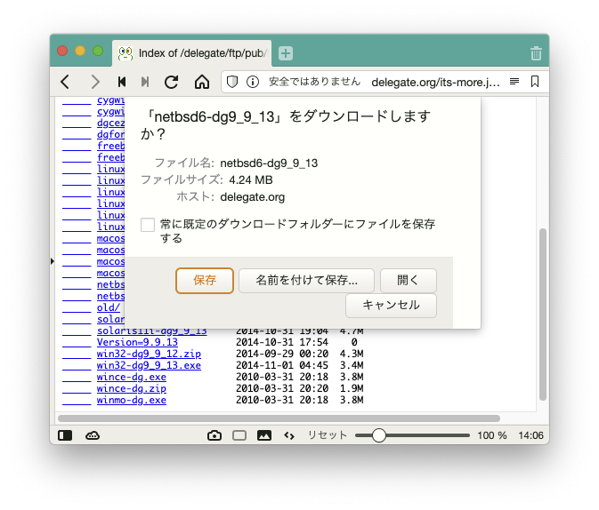The height and width of the screenshot is (510, 599).
Task: Click the キャンセル button
Action: (x=391, y=305)
